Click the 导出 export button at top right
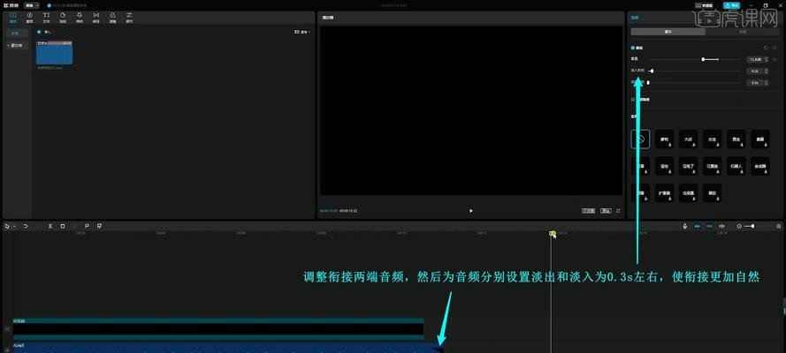Image resolution: width=786 pixels, height=353 pixels. coord(732,5)
